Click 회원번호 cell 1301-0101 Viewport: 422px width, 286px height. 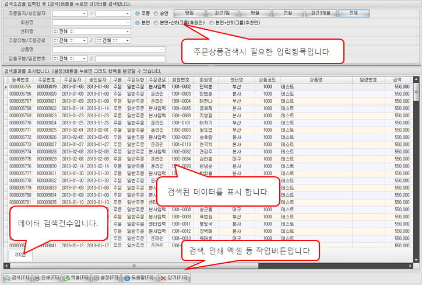(x=181, y=123)
